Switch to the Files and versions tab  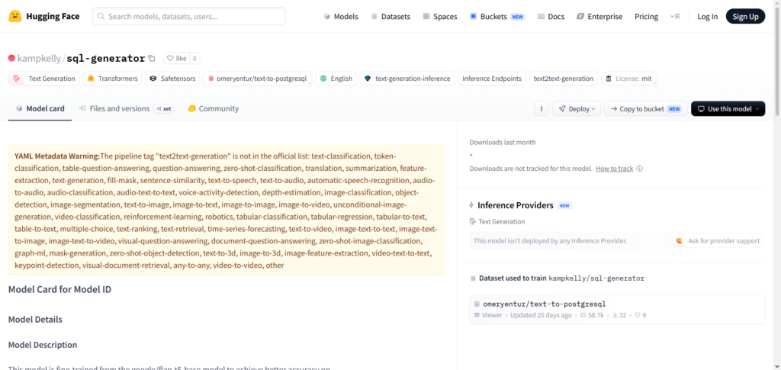(x=126, y=108)
